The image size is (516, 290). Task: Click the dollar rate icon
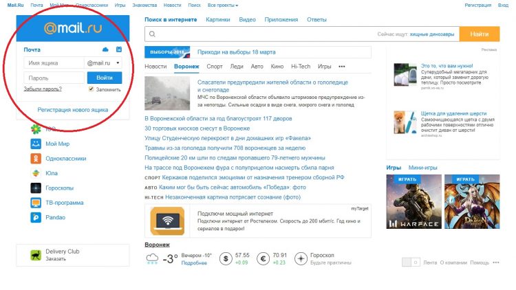[226, 259]
